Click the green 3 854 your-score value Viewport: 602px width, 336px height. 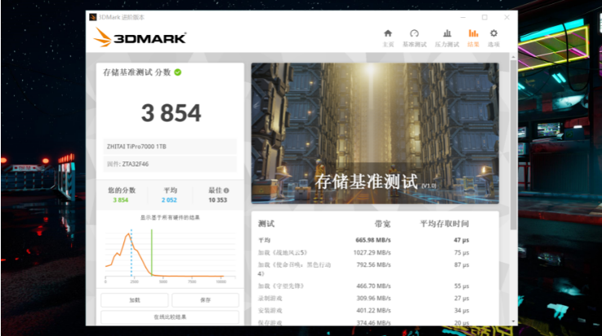121,200
